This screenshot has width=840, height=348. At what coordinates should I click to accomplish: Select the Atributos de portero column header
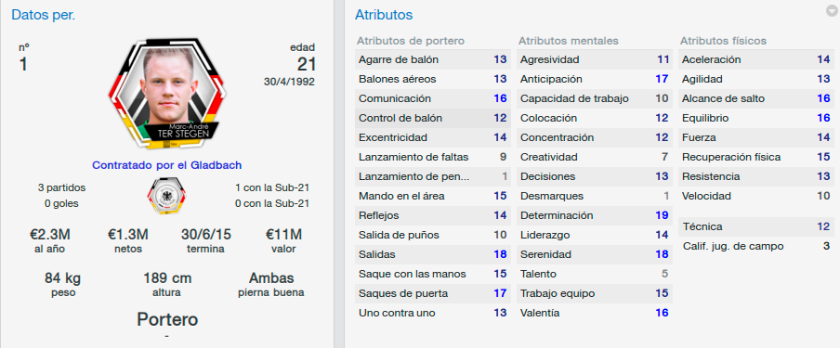[411, 41]
